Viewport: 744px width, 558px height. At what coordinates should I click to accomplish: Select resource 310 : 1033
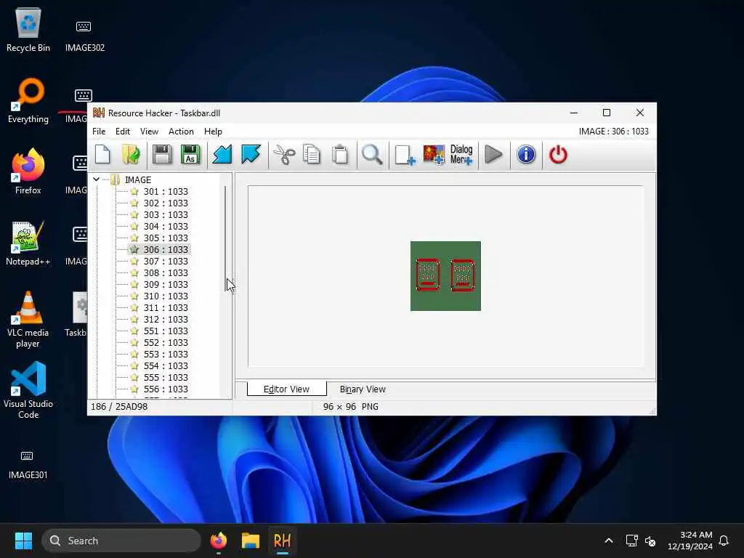(166, 296)
